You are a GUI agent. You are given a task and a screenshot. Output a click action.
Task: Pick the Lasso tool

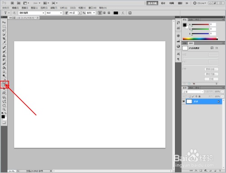tap(4, 31)
